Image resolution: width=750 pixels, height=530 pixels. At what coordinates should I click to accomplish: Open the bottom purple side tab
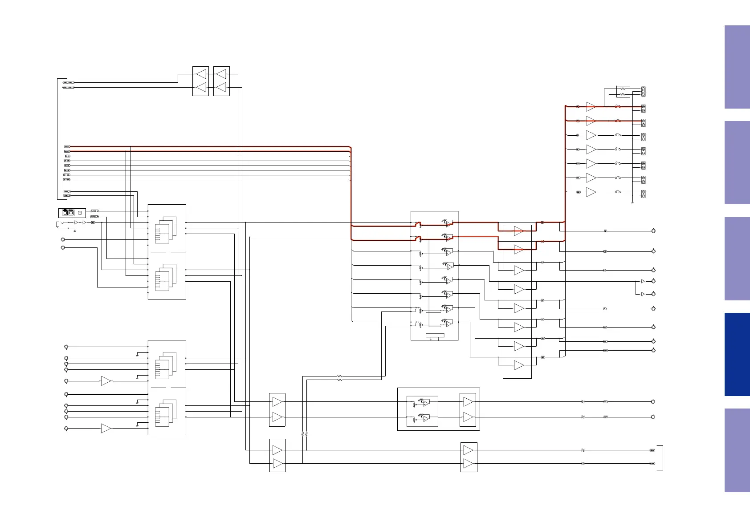737,450
